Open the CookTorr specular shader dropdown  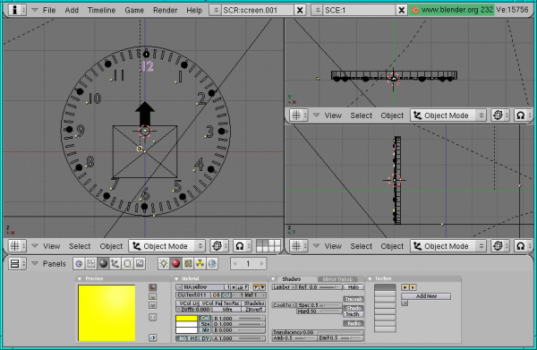284,304
